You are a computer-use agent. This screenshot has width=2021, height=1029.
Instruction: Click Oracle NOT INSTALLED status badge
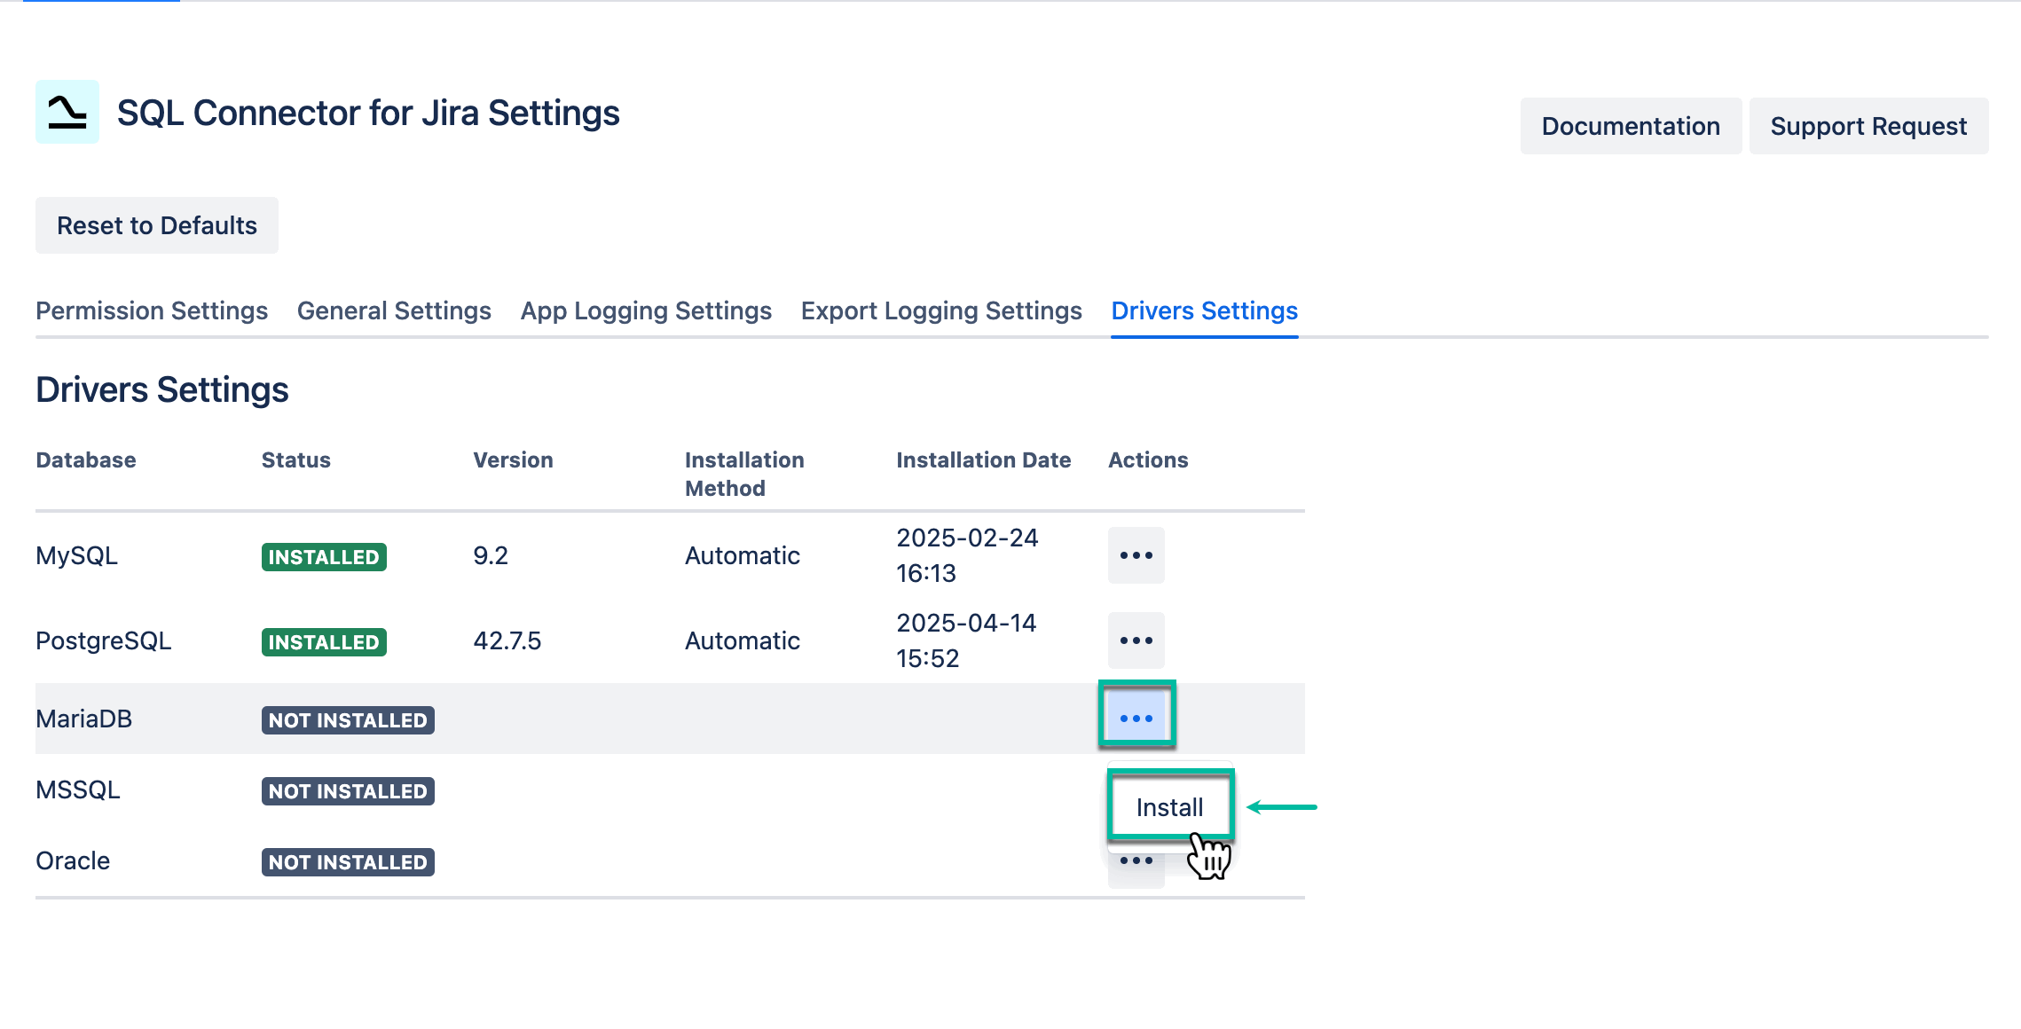[348, 862]
